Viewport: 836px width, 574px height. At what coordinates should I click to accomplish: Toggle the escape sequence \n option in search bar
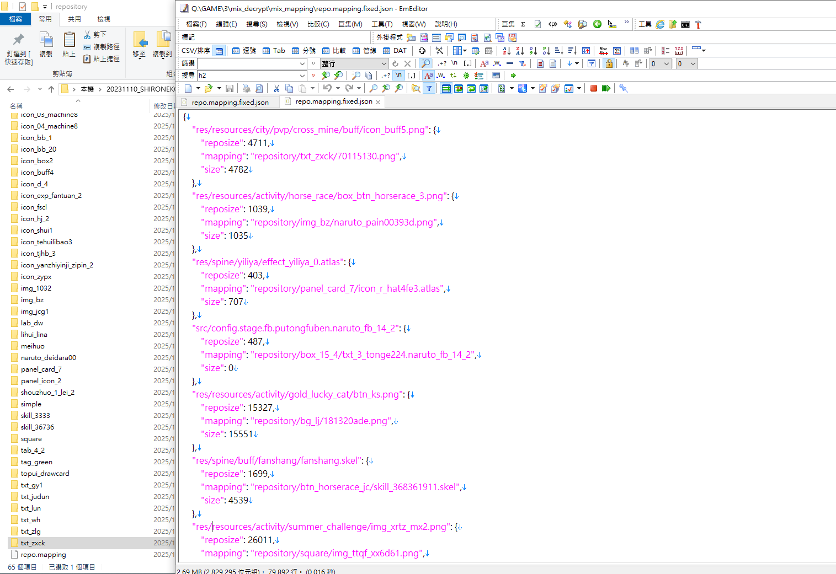398,76
